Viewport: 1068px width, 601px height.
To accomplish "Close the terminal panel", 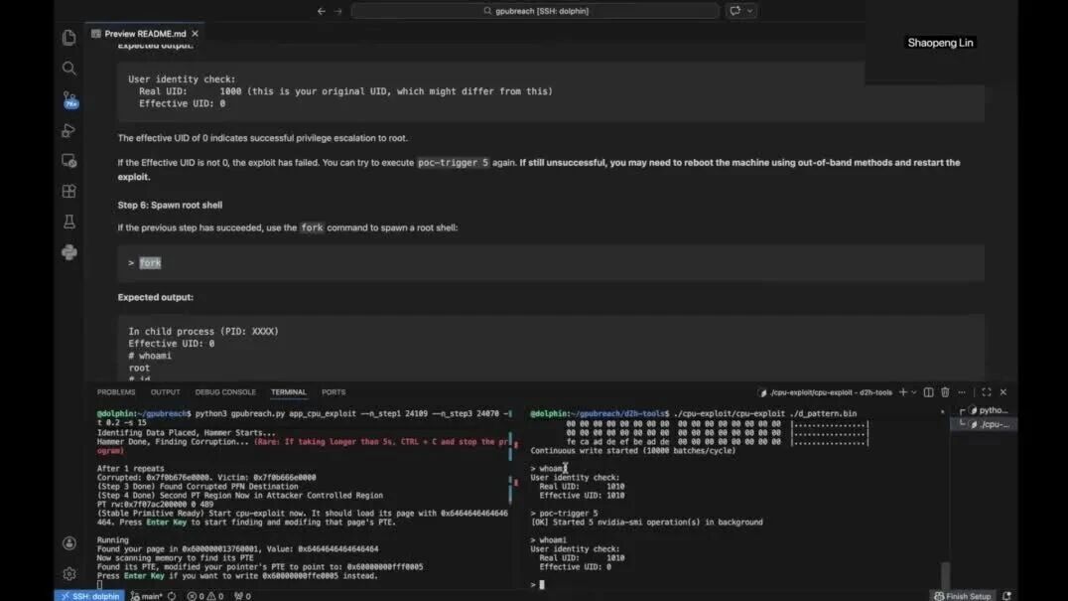I will pyautogui.click(x=1003, y=391).
